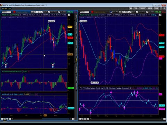167x125 pixels.
Task: Click the pencil icon beside Drawings in right chart
Action: tap(137, 12)
